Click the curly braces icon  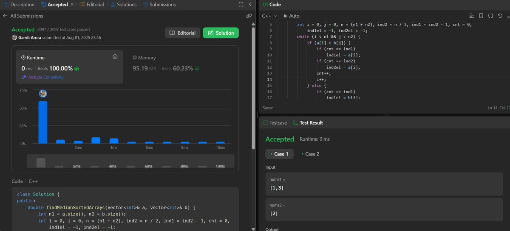pos(490,16)
